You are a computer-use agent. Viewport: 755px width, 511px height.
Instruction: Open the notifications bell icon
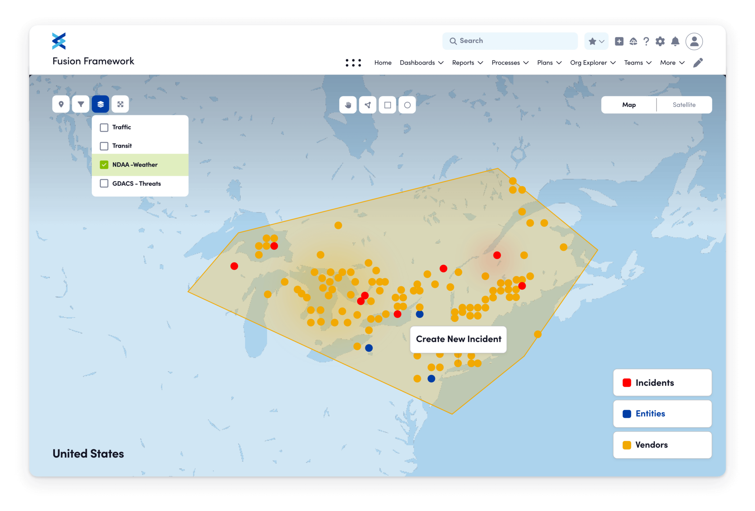(675, 41)
